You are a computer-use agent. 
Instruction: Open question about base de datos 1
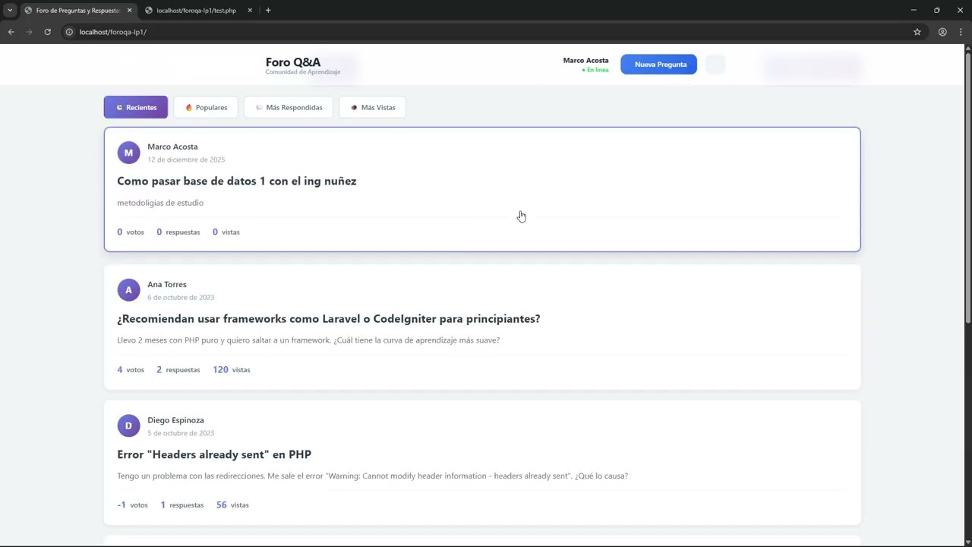(x=237, y=181)
